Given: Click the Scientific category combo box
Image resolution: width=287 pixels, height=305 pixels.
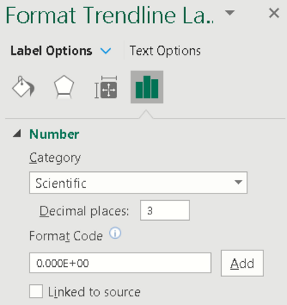Looking at the screenshot, I should (138, 183).
